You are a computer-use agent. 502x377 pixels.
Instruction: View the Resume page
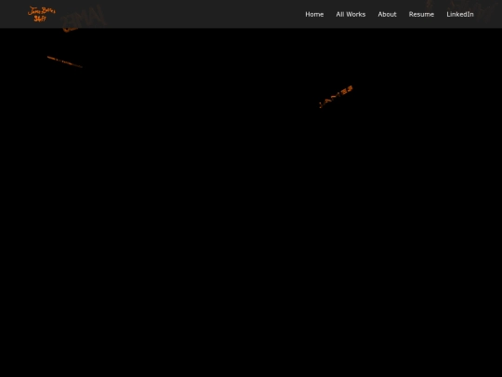coord(421,14)
